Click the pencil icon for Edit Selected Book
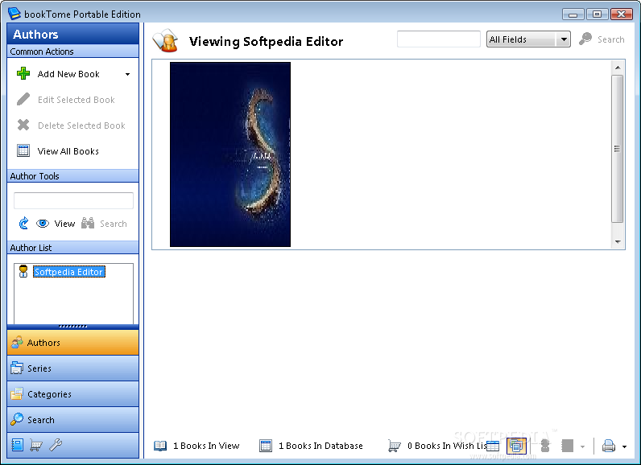The width and height of the screenshot is (641, 465). click(x=23, y=99)
